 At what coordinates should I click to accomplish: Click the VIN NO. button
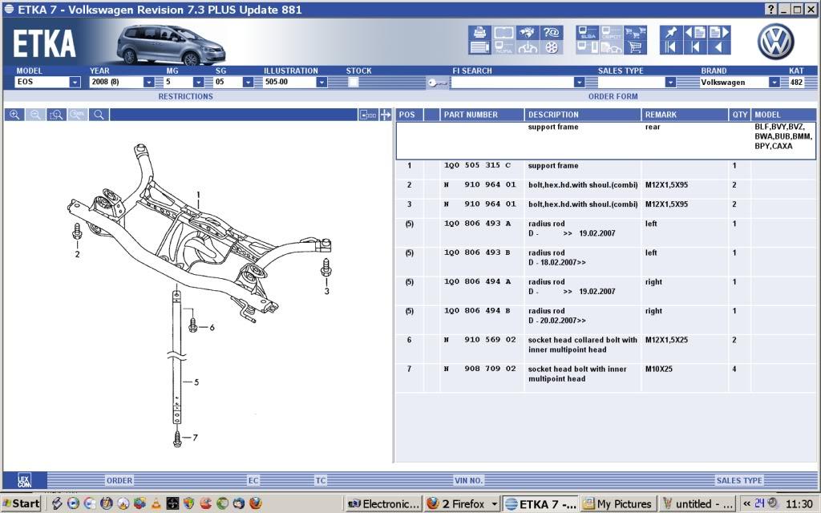click(x=468, y=481)
